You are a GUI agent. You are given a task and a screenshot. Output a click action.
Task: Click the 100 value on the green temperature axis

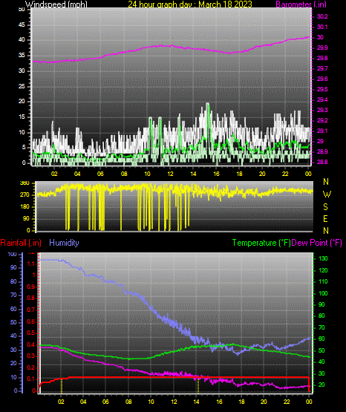(323, 293)
